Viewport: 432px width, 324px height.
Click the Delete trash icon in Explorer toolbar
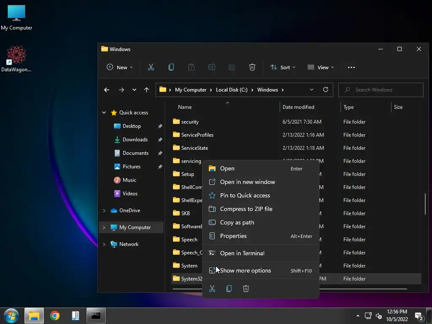click(x=252, y=67)
